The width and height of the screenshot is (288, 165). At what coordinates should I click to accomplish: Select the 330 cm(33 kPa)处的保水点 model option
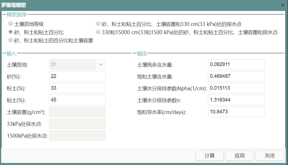click(98, 24)
